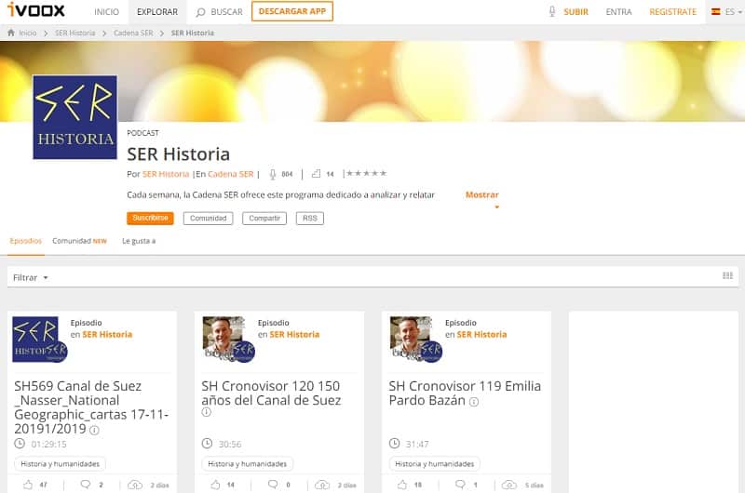The image size is (745, 493).
Task: Switch to the Episodios tab
Action: pyautogui.click(x=26, y=241)
